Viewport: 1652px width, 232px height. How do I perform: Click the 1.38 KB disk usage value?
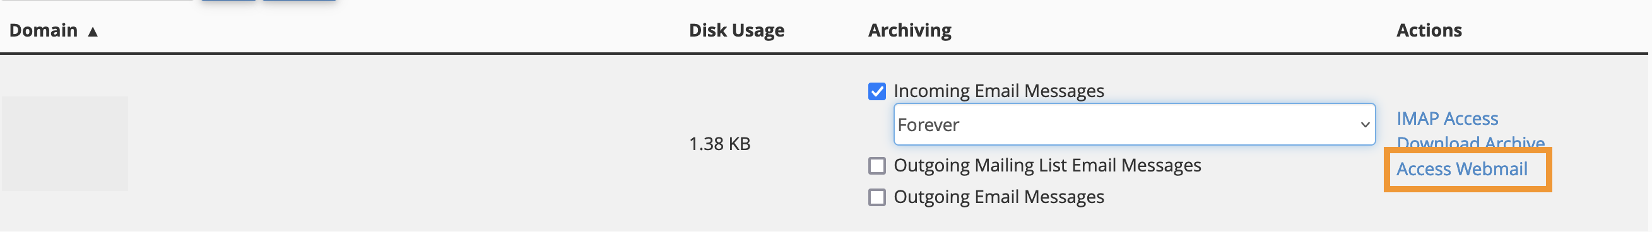(719, 144)
